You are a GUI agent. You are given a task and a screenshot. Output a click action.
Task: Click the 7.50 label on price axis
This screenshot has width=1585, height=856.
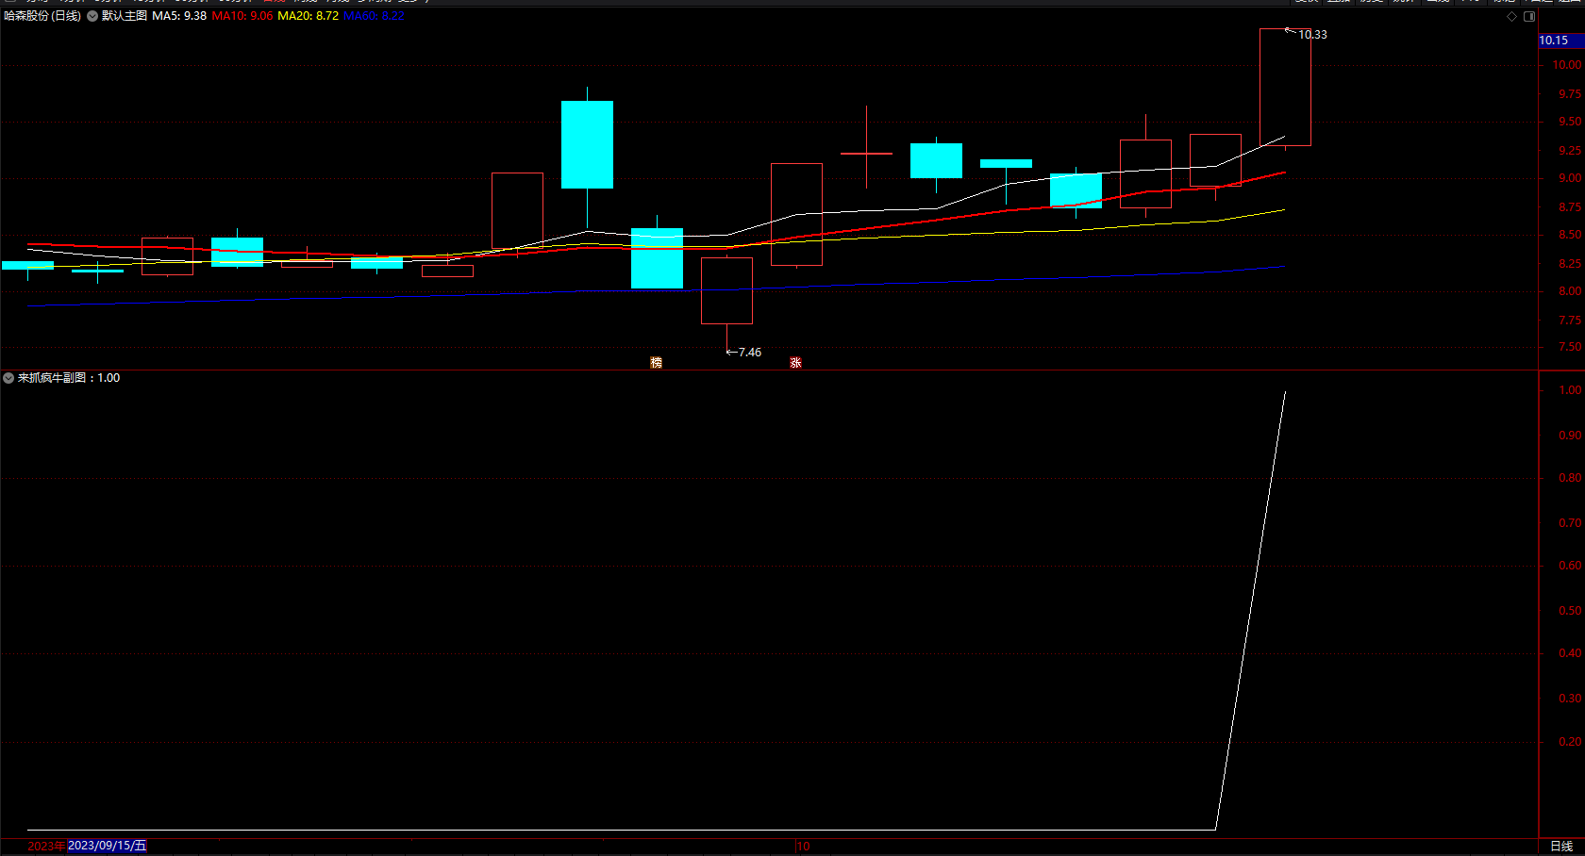pos(1570,347)
